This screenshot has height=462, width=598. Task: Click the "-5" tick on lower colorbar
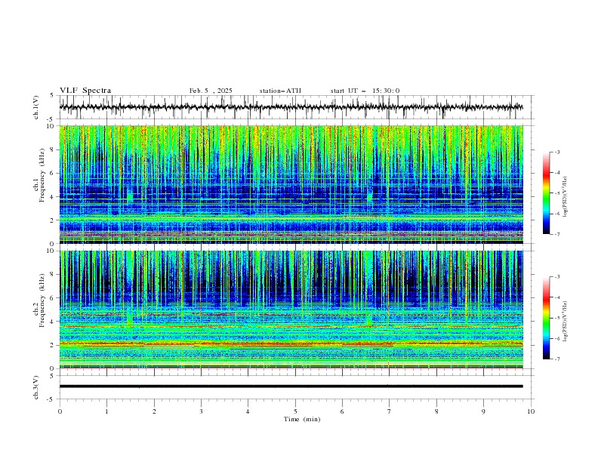[x=557, y=318]
